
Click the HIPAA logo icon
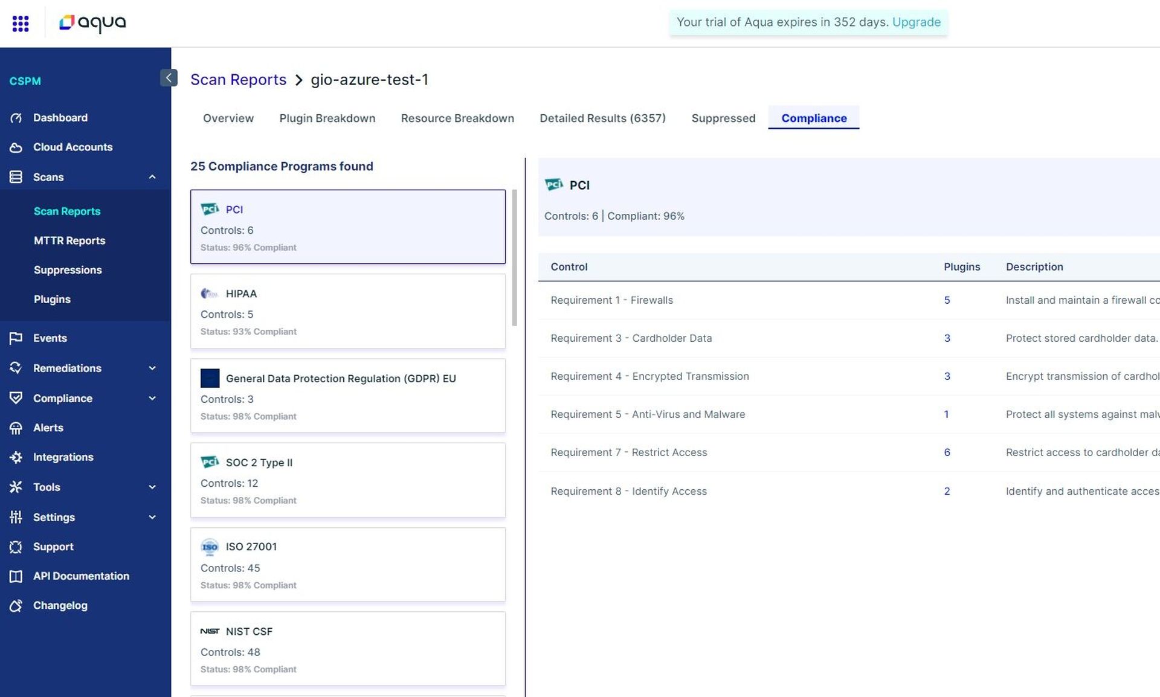[x=210, y=294]
